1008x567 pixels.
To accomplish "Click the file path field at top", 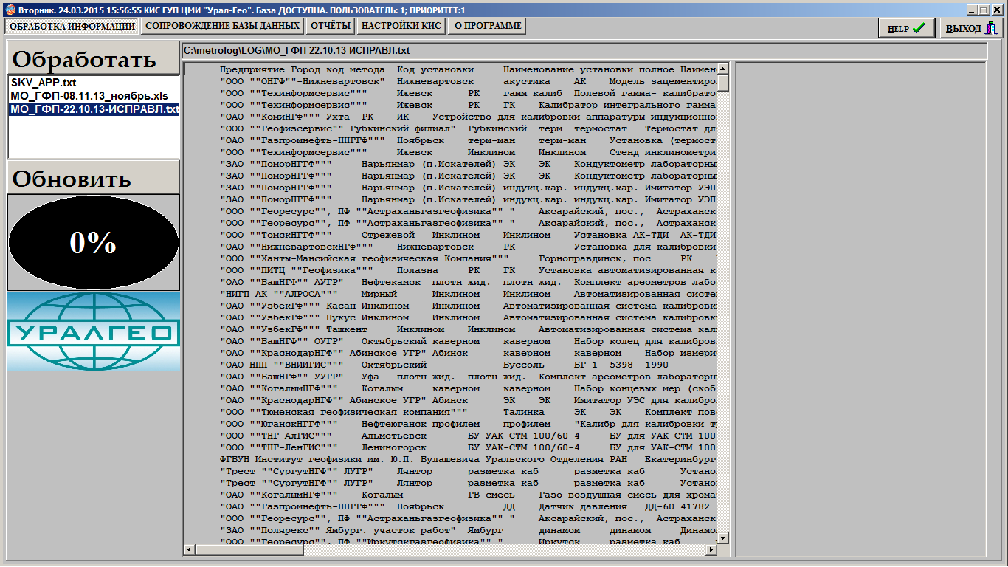I will point(584,51).
